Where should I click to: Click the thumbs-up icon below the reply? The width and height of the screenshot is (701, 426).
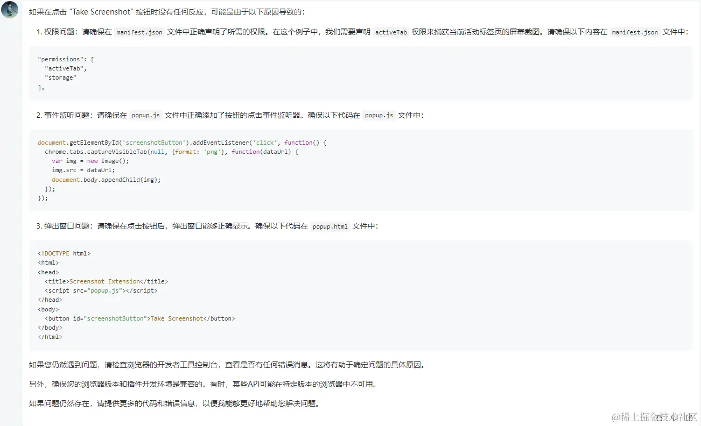click(x=659, y=417)
